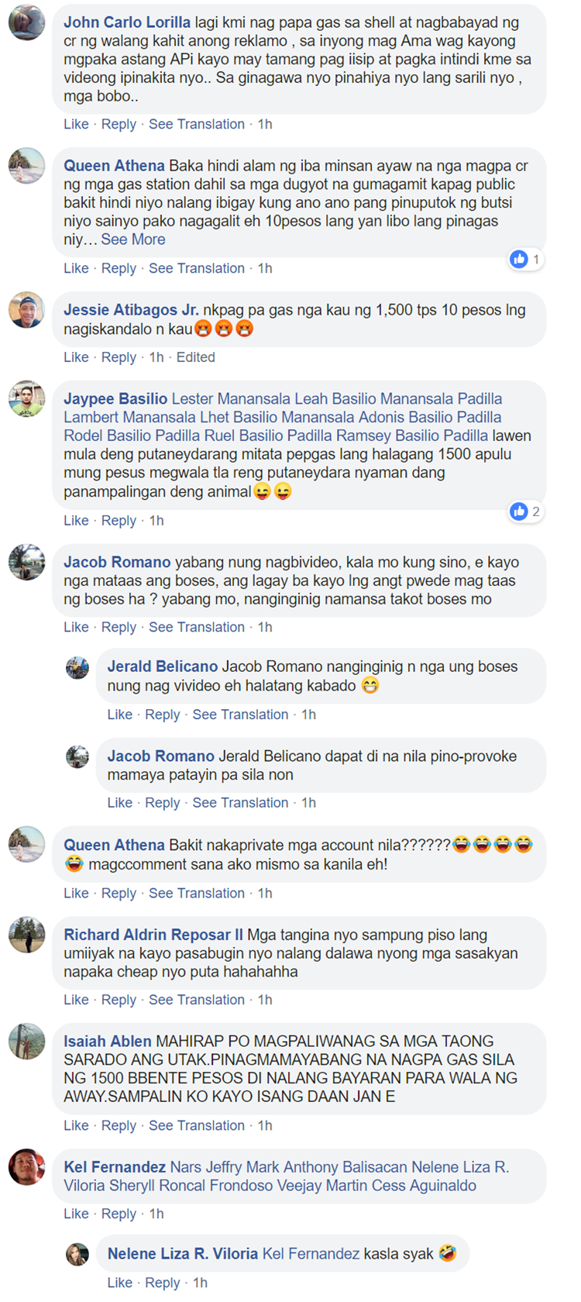This screenshot has height=1302, width=581.
Task: Open Edited history on Jessie Atibagos' comment
Action: (195, 357)
